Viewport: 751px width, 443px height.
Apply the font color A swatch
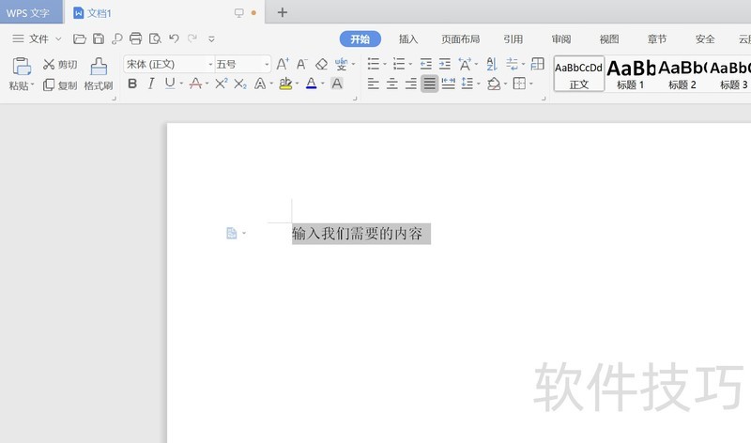[312, 84]
